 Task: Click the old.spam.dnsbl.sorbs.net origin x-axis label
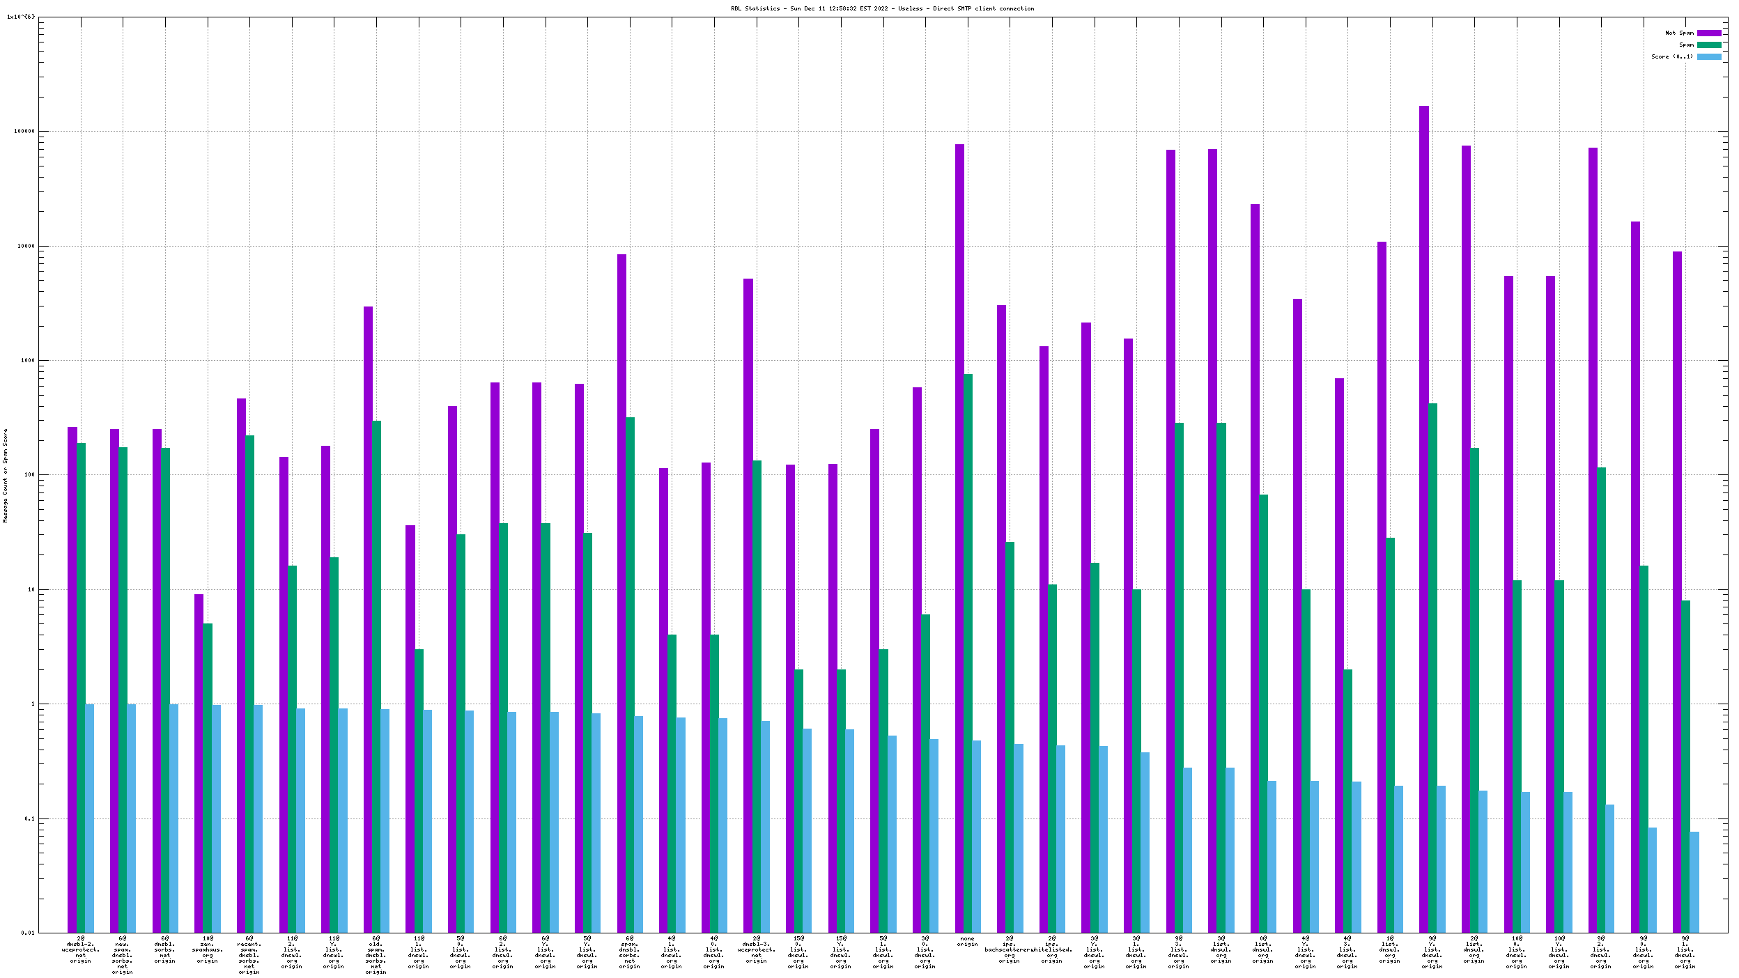click(x=376, y=956)
